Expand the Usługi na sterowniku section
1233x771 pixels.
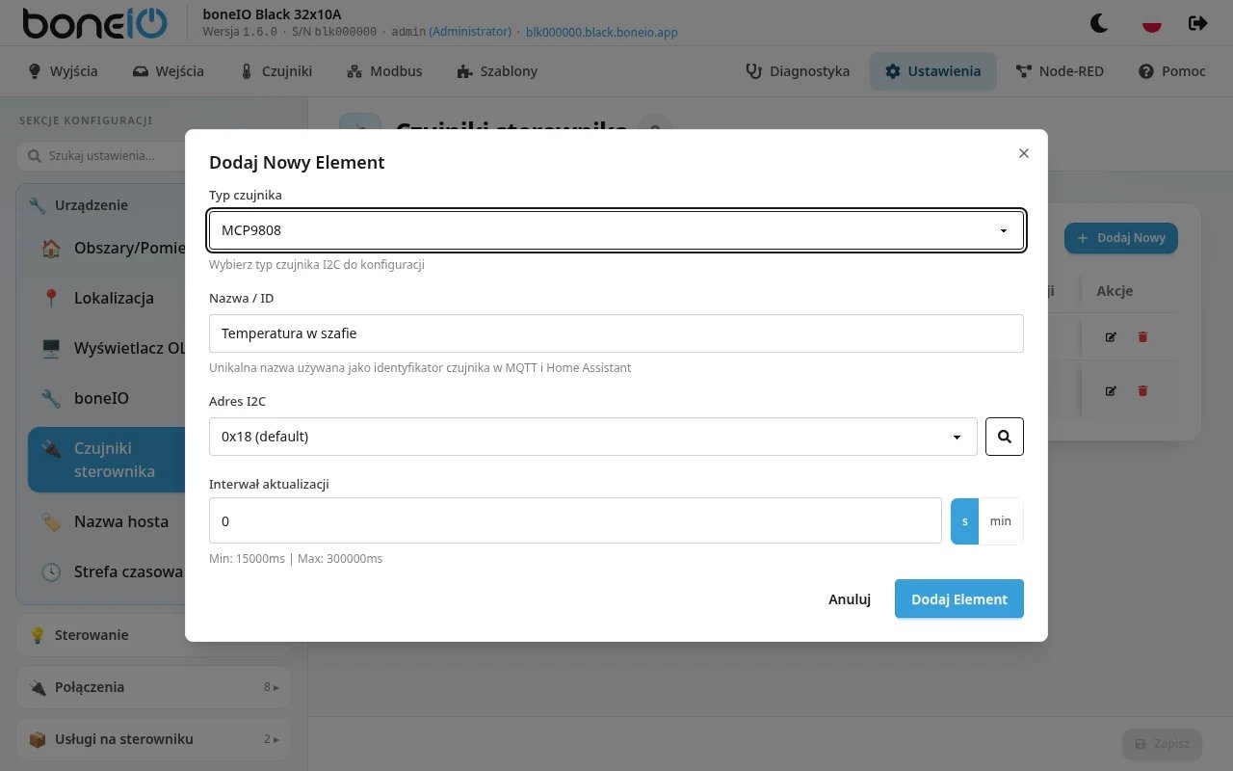(154, 739)
